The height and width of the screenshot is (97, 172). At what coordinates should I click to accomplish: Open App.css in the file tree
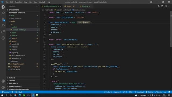tap(23, 38)
